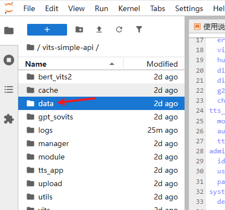Click the folder icon of bert_vits2

pos(30,77)
